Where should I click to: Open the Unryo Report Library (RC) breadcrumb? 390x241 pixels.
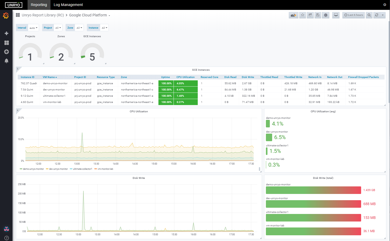43,15
